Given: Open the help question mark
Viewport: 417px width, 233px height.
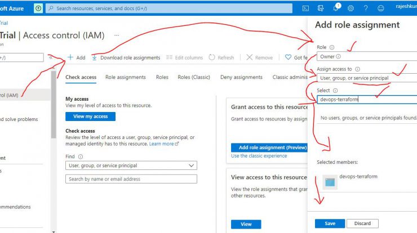Looking at the screenshot, I should point(366,8).
